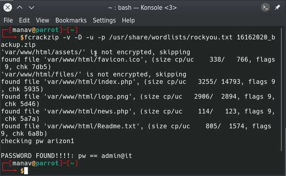Click the Konsole application menu icon
Screen dimensions: 286x176
click(x=265, y=8)
